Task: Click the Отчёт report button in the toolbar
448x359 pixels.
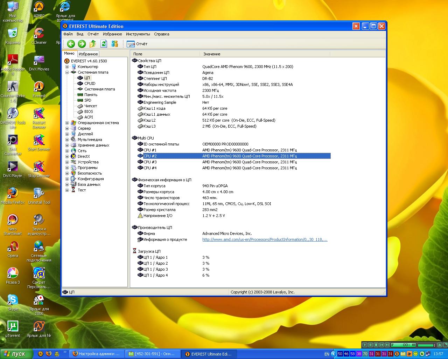Action: pyautogui.click(x=137, y=44)
